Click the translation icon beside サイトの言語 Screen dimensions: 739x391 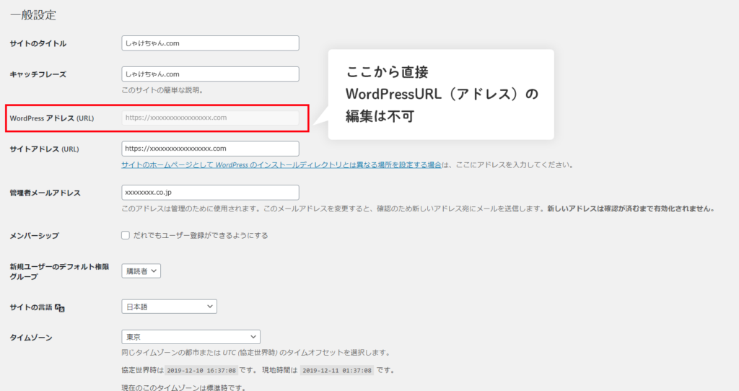click(x=61, y=308)
